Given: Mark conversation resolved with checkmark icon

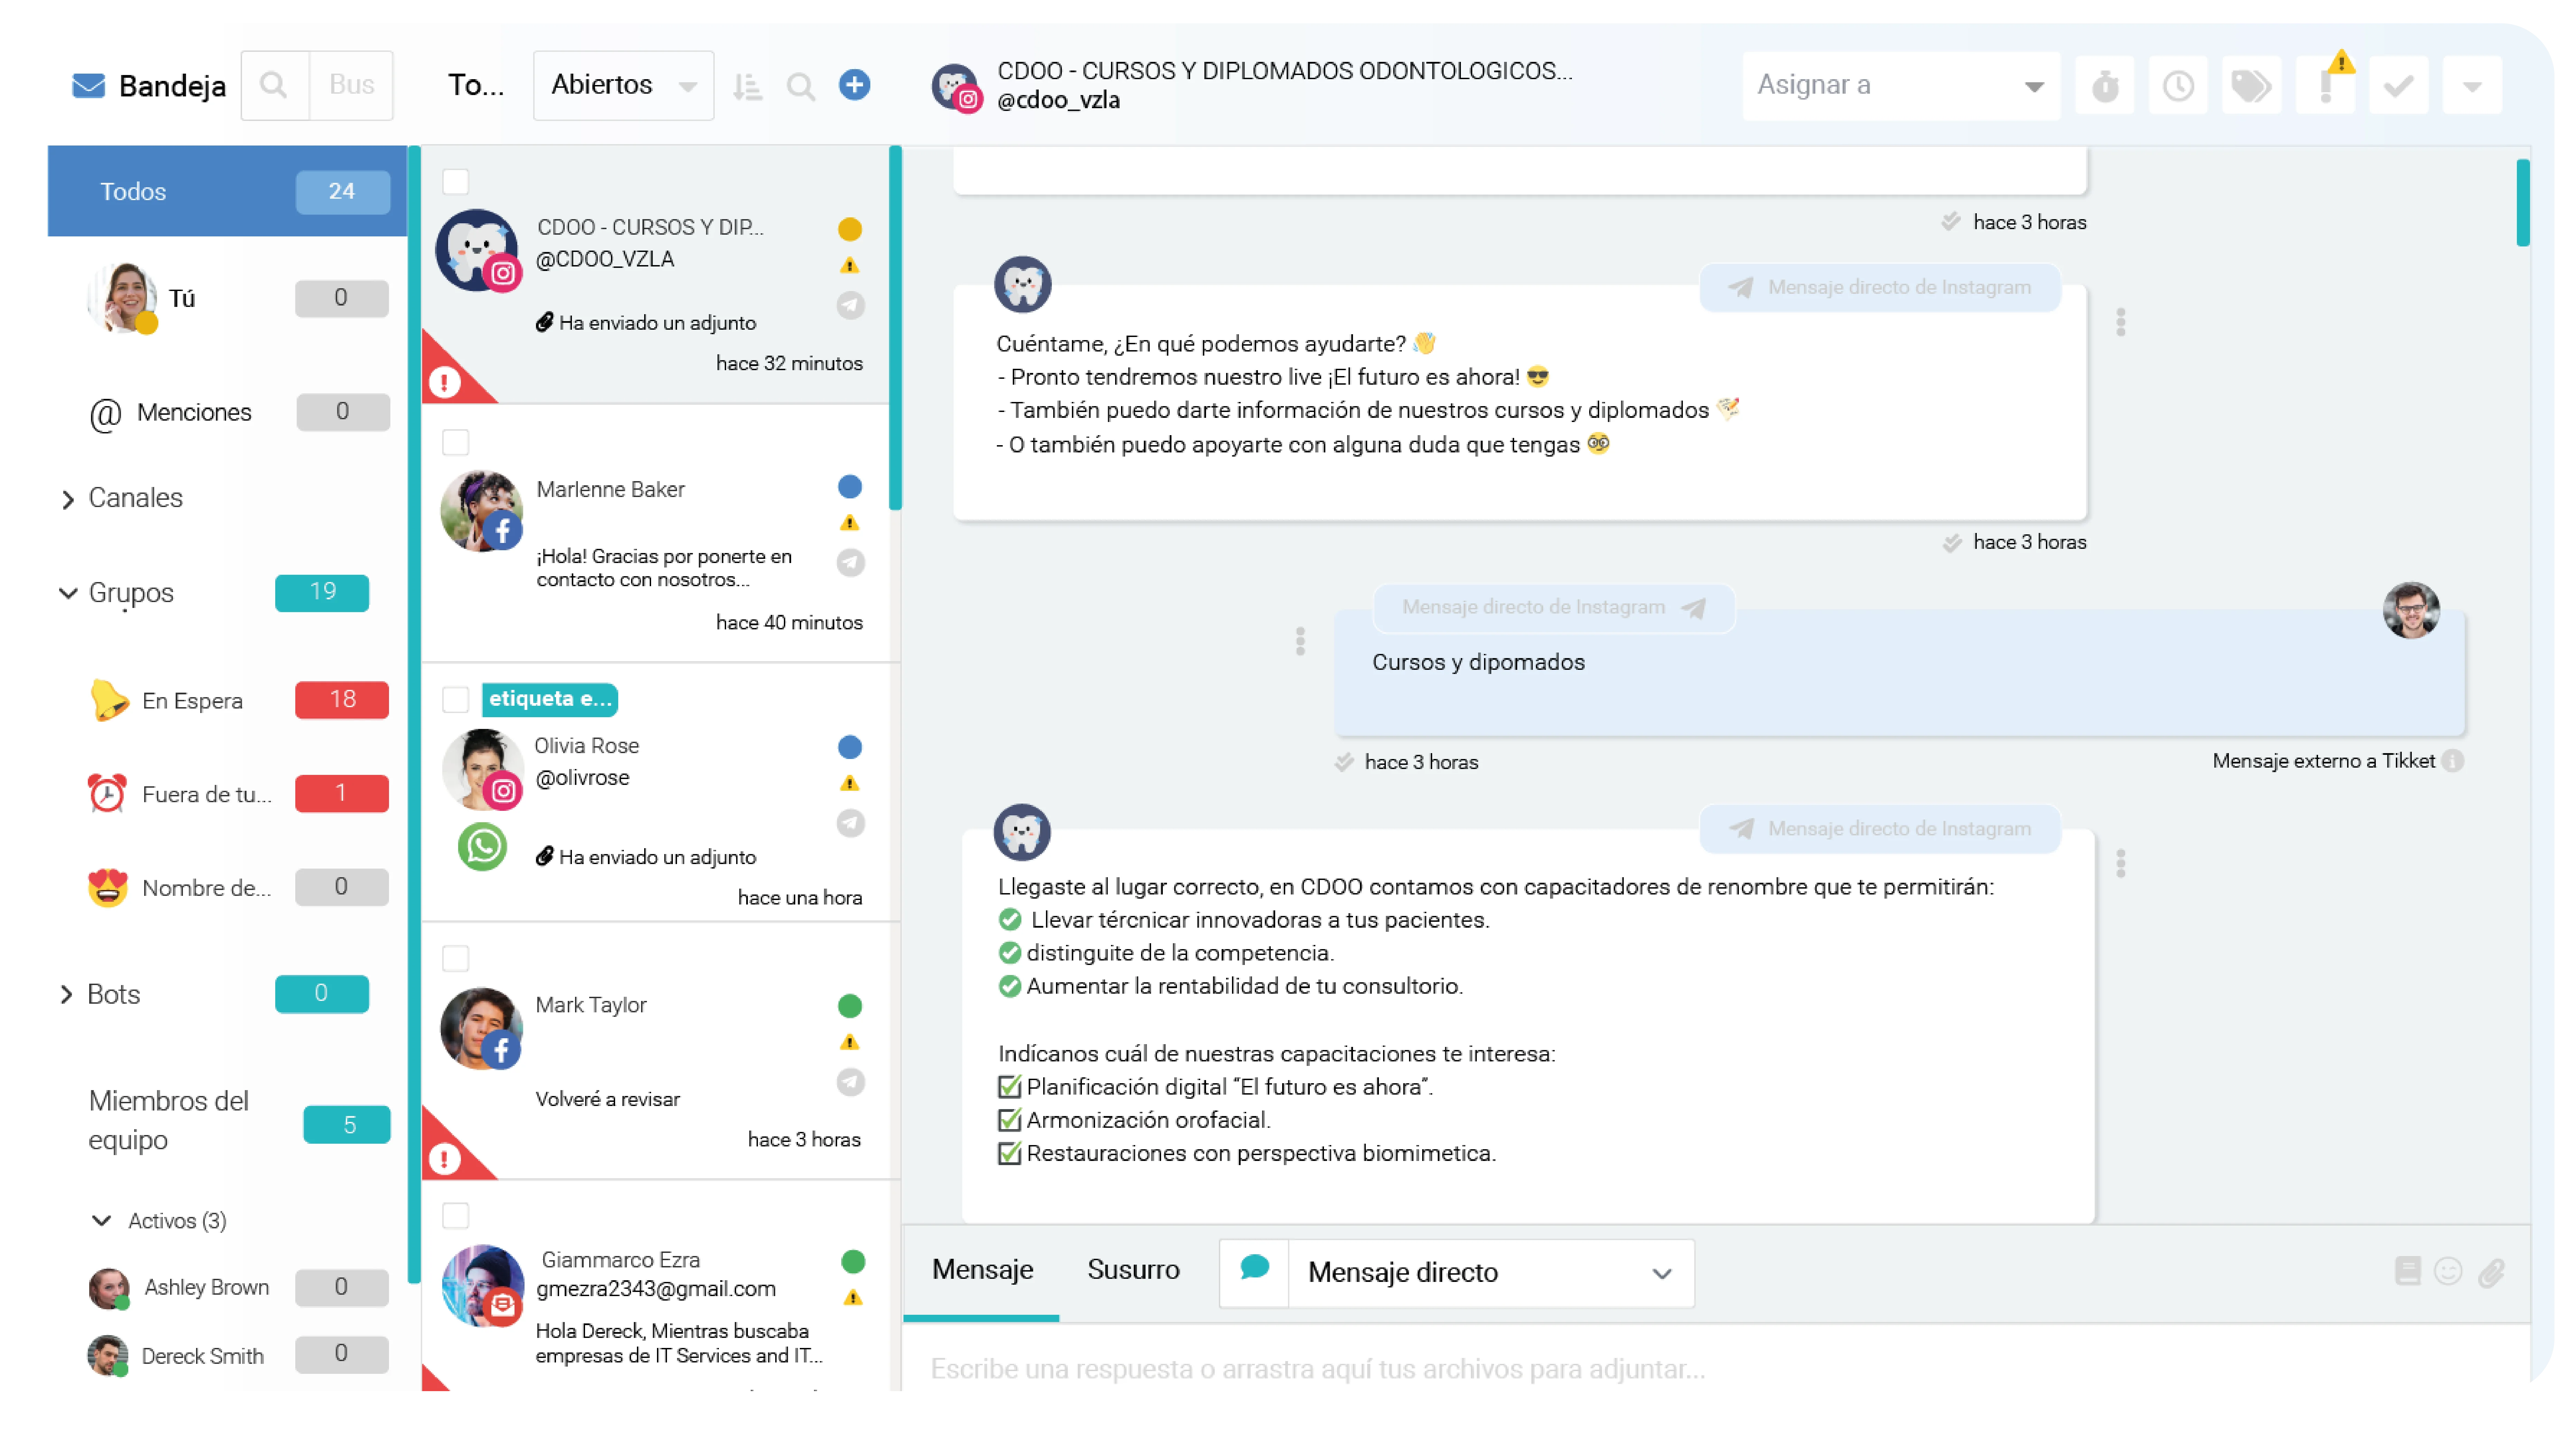Looking at the screenshot, I should (2398, 86).
